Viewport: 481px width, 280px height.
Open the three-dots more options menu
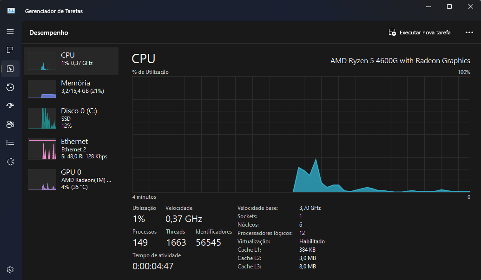click(469, 32)
